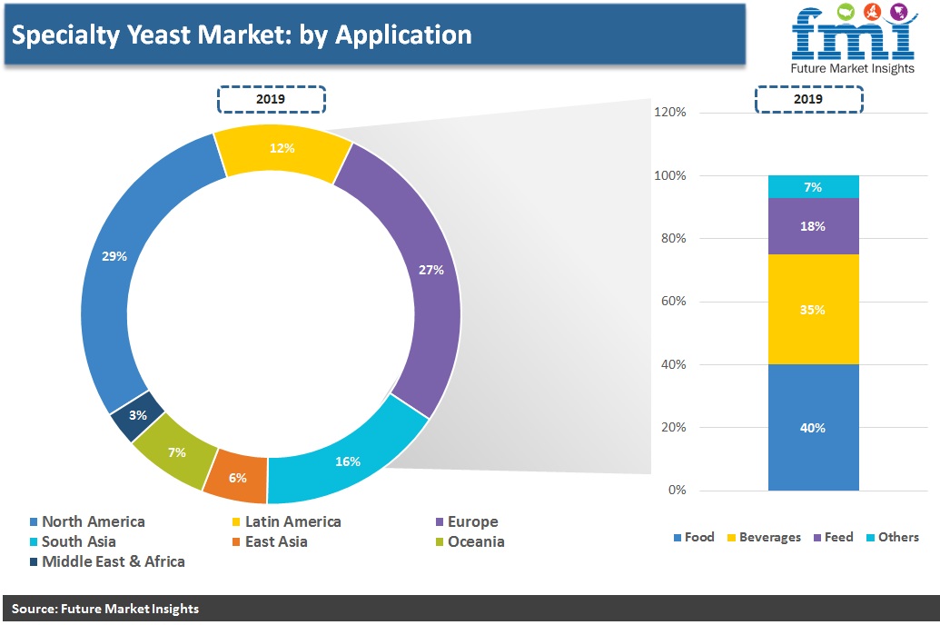Click the Oceania legend label
Screen dimensions: 940x625
[476, 541]
